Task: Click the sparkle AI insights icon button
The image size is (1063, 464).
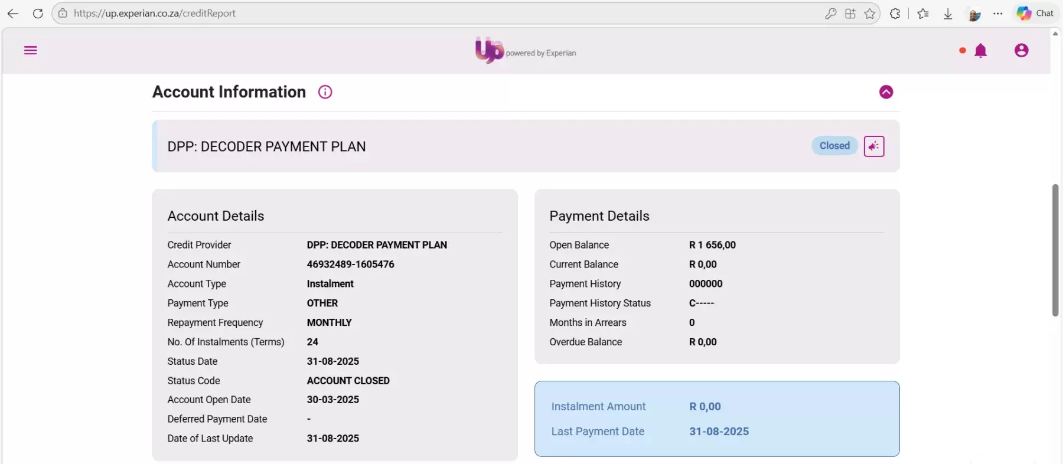Action: coord(873,146)
